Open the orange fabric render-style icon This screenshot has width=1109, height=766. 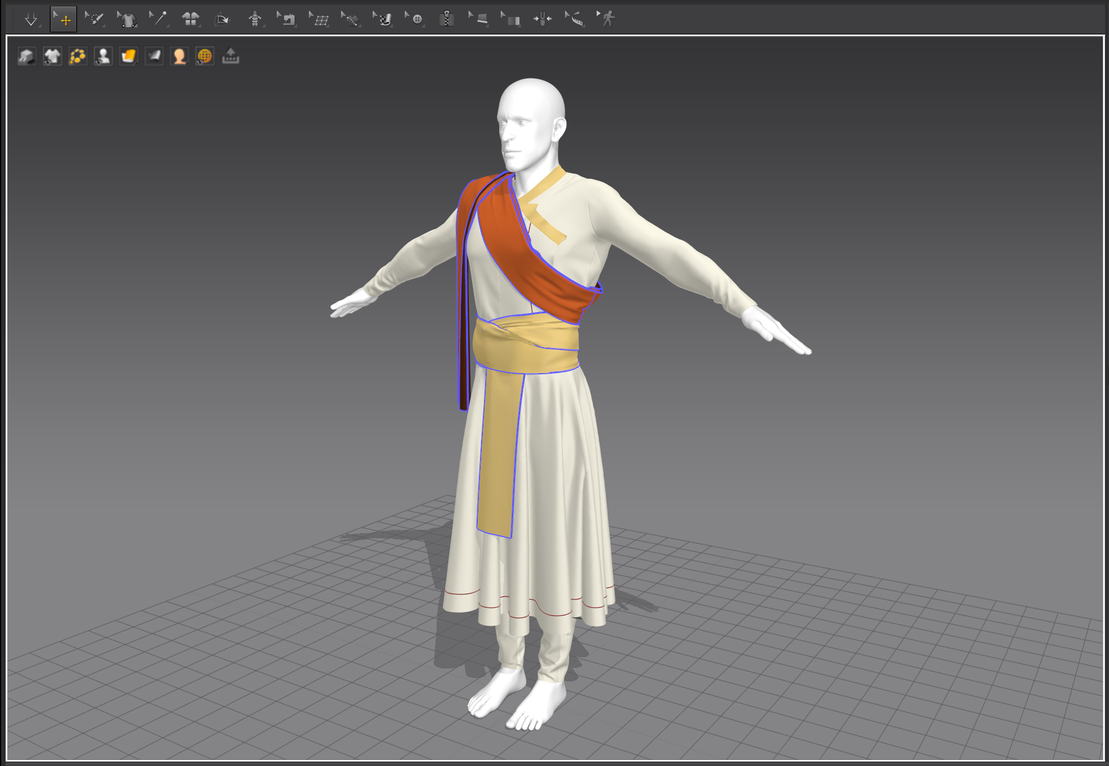(x=129, y=56)
